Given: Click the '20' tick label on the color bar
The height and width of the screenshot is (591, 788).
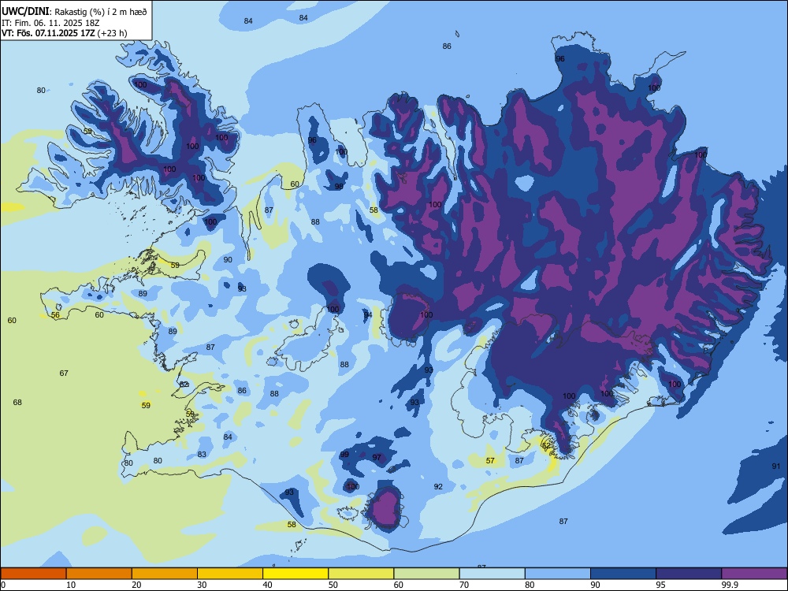Looking at the screenshot, I should click(136, 585).
